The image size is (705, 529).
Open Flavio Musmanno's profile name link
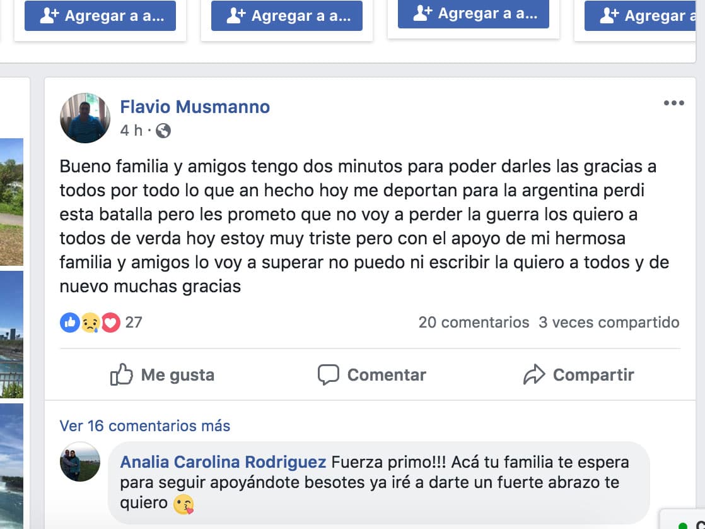[x=195, y=107]
